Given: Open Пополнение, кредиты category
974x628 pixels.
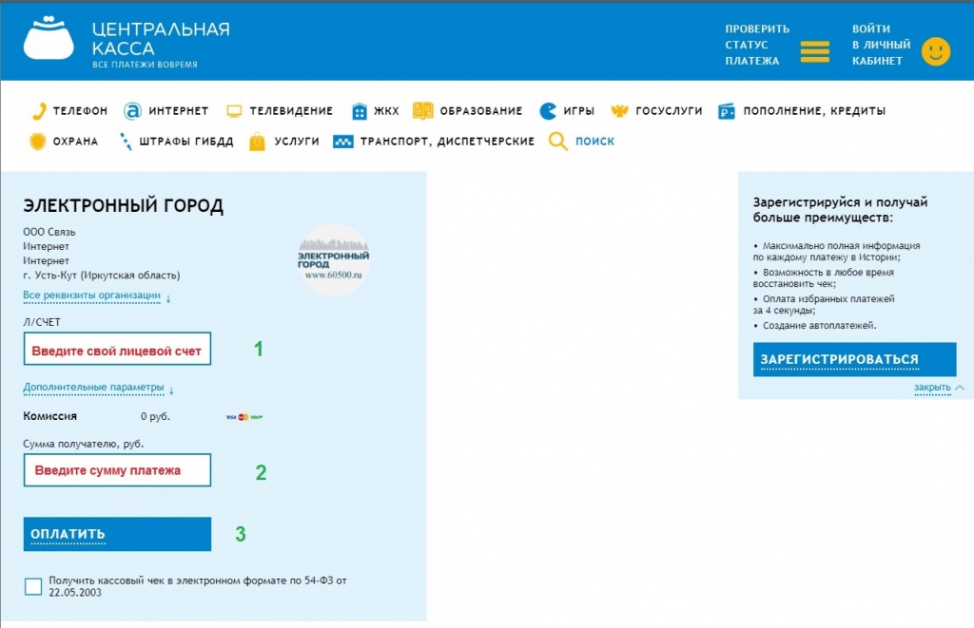Looking at the screenshot, I should pos(814,111).
